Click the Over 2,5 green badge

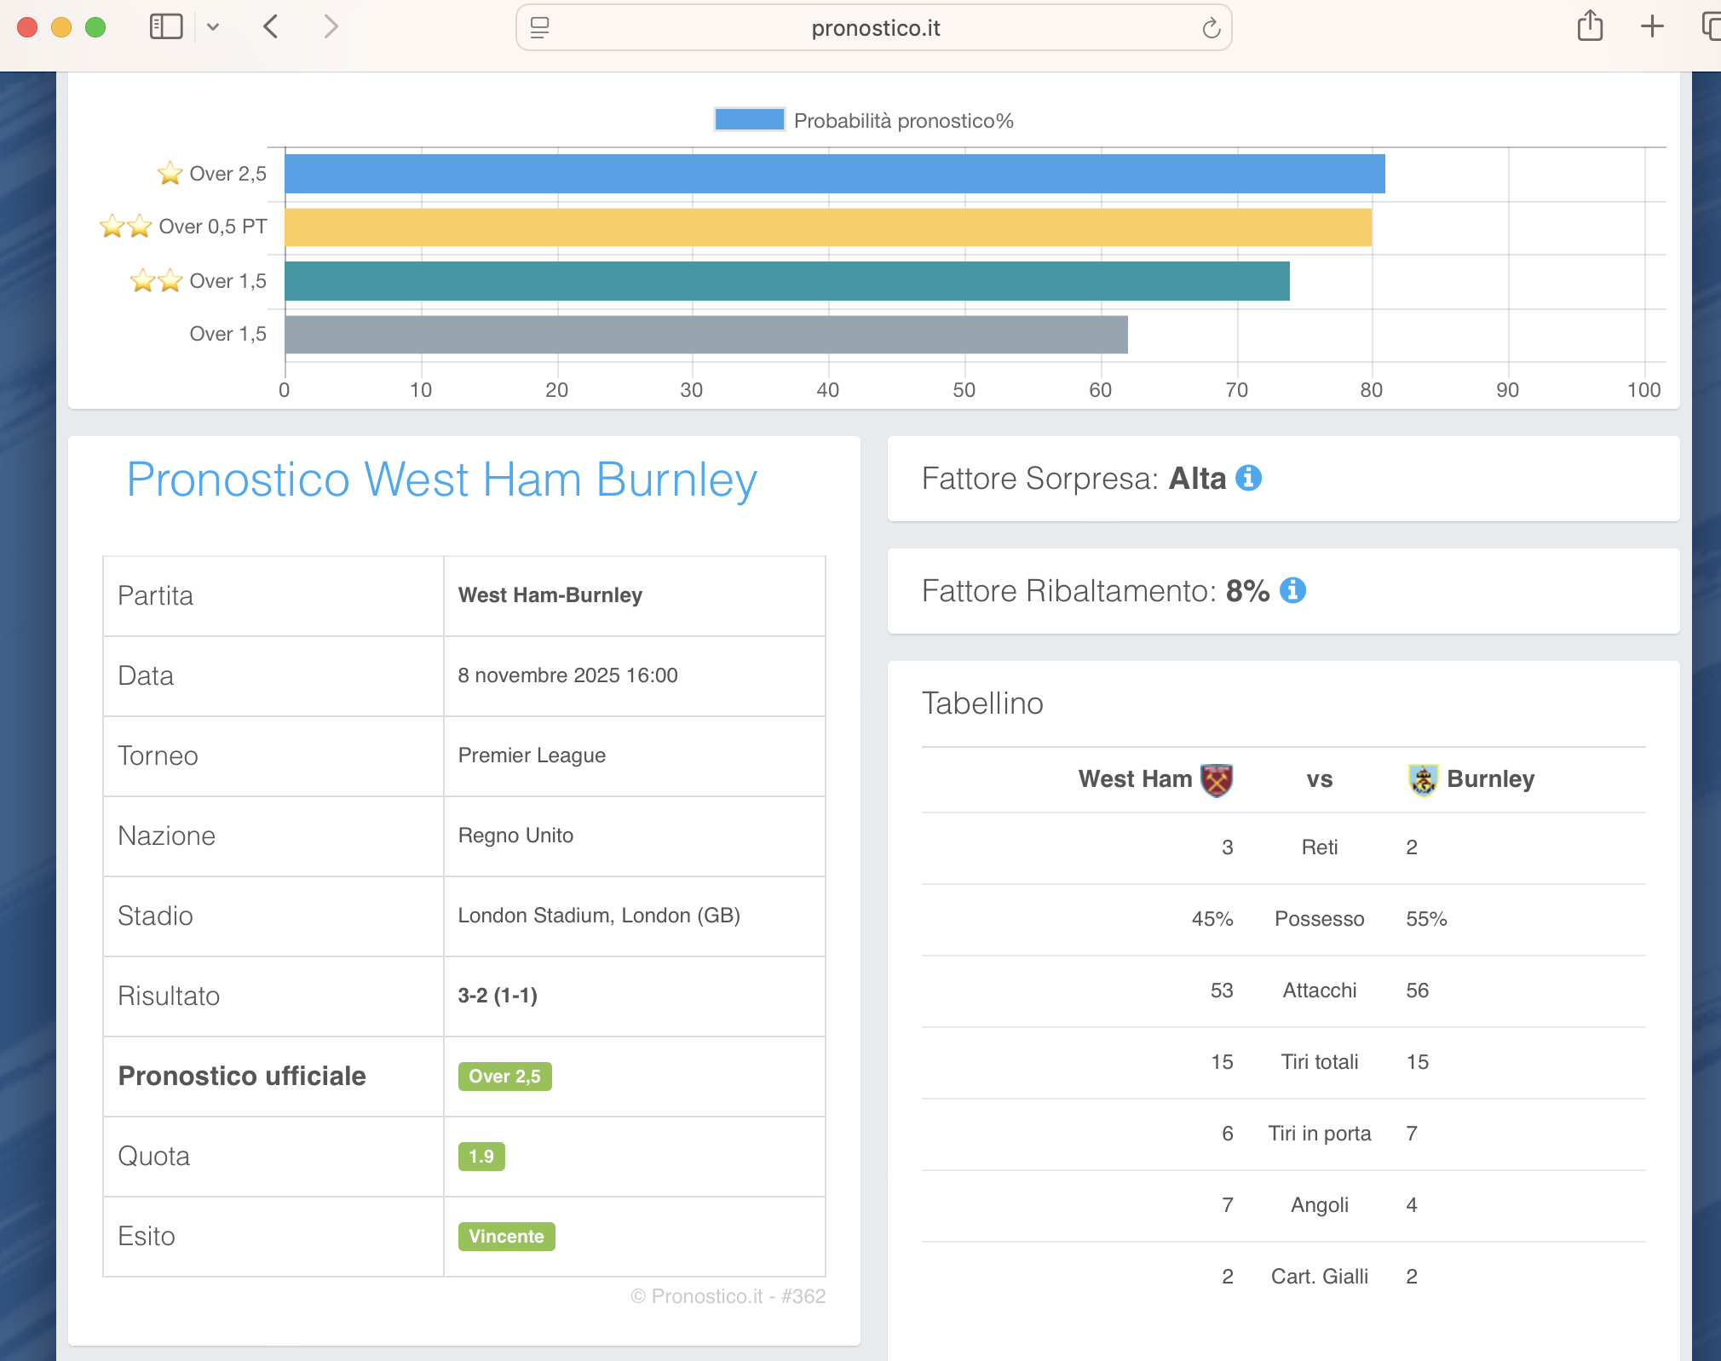504,1076
